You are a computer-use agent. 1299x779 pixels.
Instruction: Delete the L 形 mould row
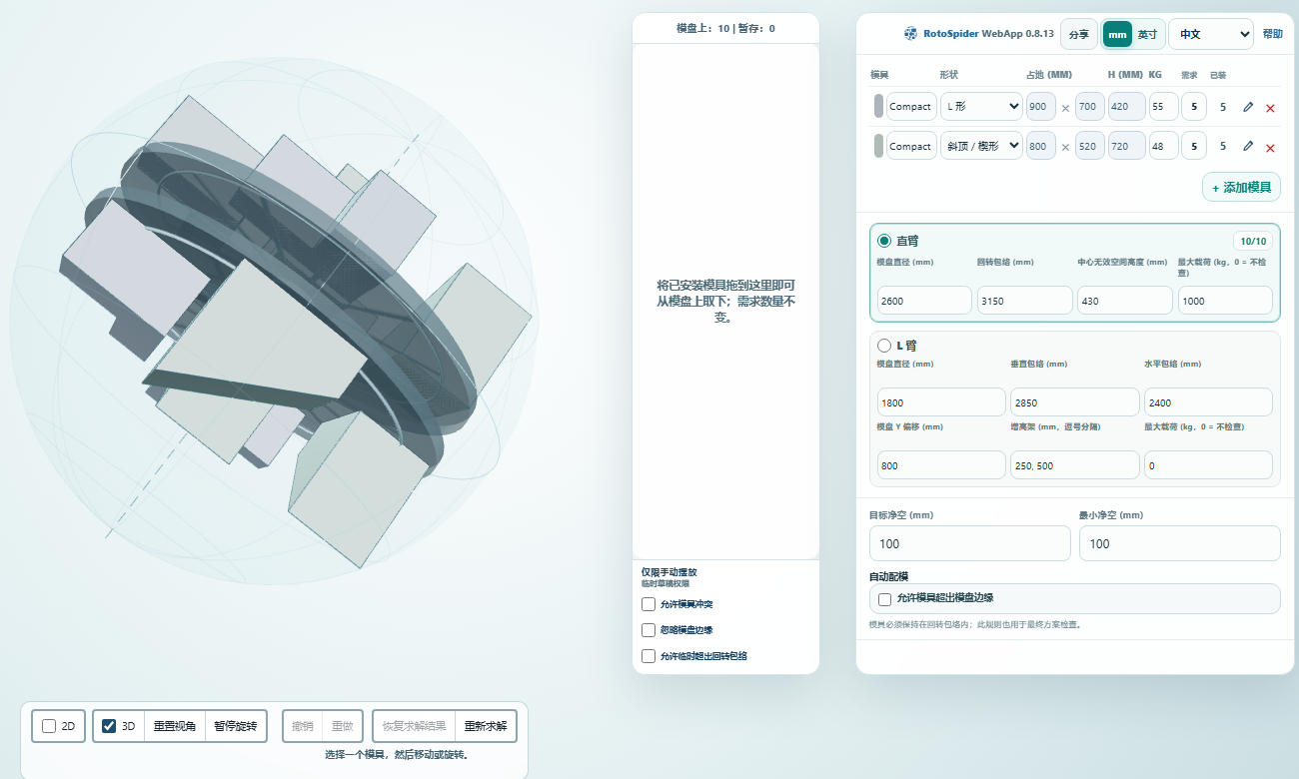(x=1270, y=108)
